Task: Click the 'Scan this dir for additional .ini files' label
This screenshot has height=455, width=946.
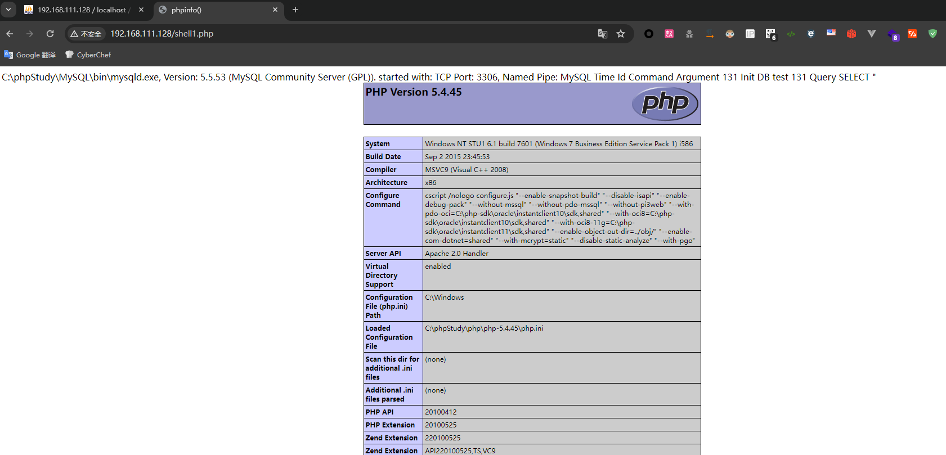Action: point(392,368)
